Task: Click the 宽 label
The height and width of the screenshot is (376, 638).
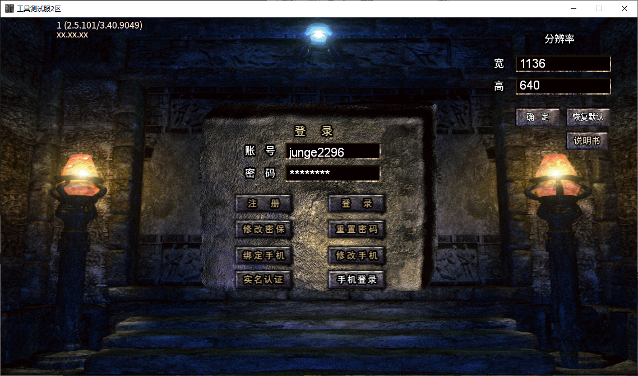Action: (499, 64)
